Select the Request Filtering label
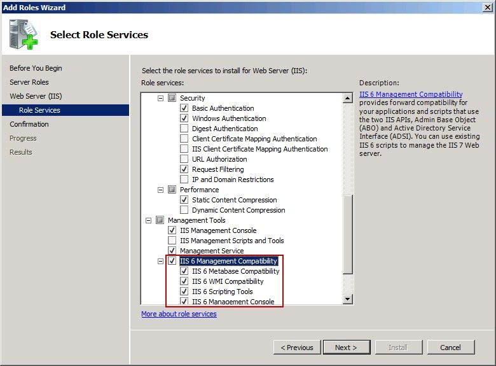This screenshot has height=366, width=496. point(218,169)
